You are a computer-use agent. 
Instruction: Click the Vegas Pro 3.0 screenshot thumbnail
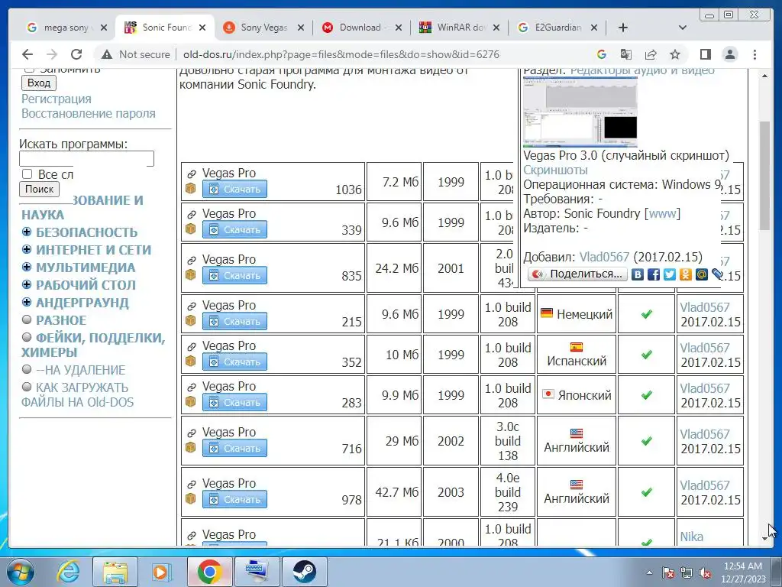click(580, 112)
